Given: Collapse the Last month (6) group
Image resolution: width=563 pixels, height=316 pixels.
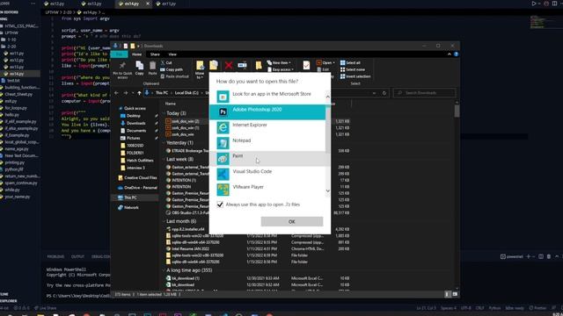Looking at the screenshot, I should click(x=164, y=221).
